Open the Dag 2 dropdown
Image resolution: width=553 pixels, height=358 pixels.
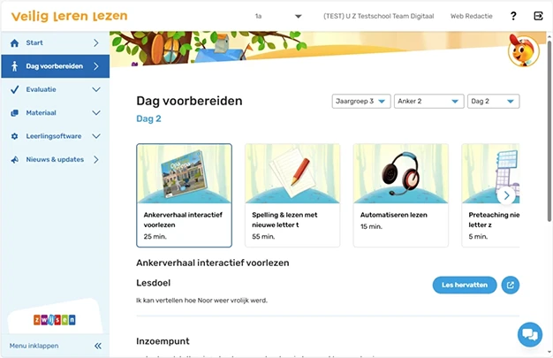493,102
